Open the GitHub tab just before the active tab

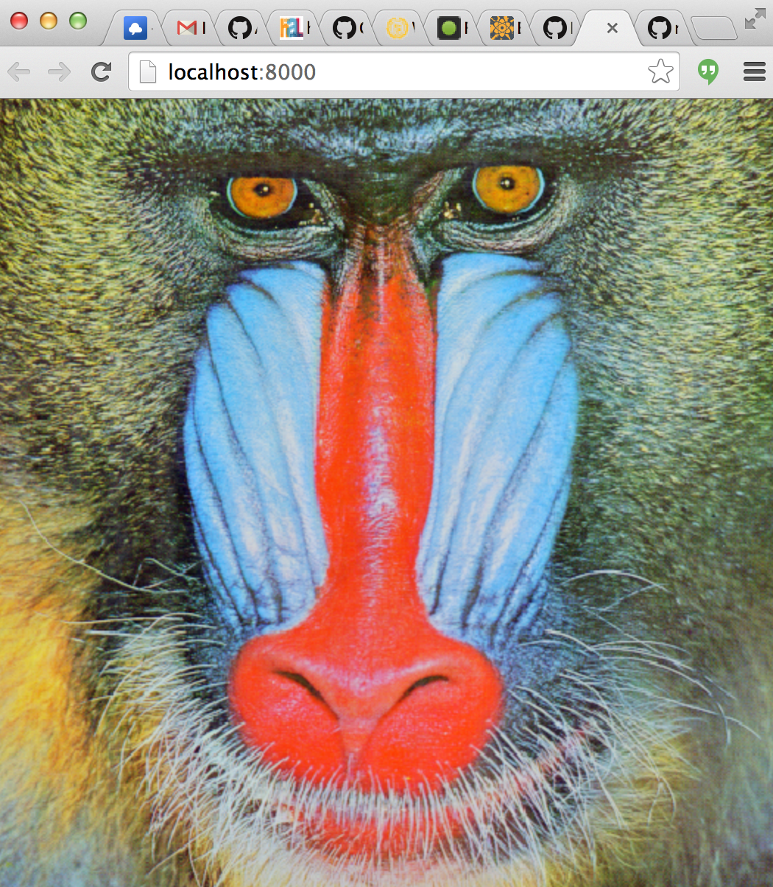[554, 29]
